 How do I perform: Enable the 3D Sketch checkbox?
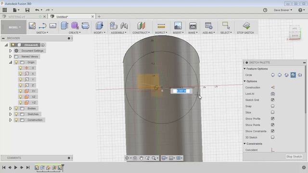click(x=273, y=137)
